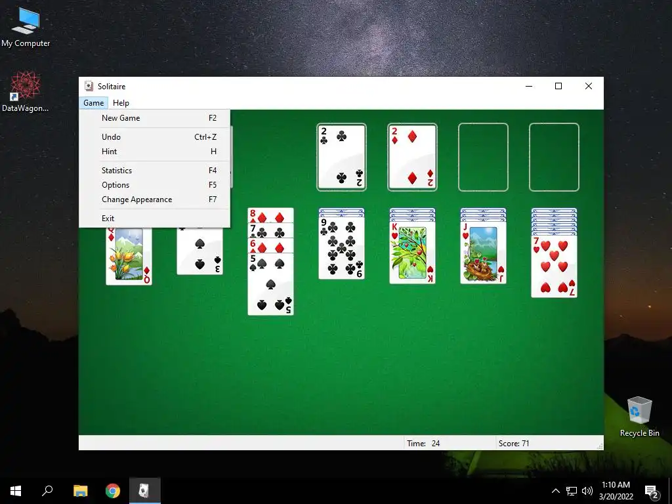Click Solitaire title bar app icon
This screenshot has height=504, width=672.
(x=89, y=86)
